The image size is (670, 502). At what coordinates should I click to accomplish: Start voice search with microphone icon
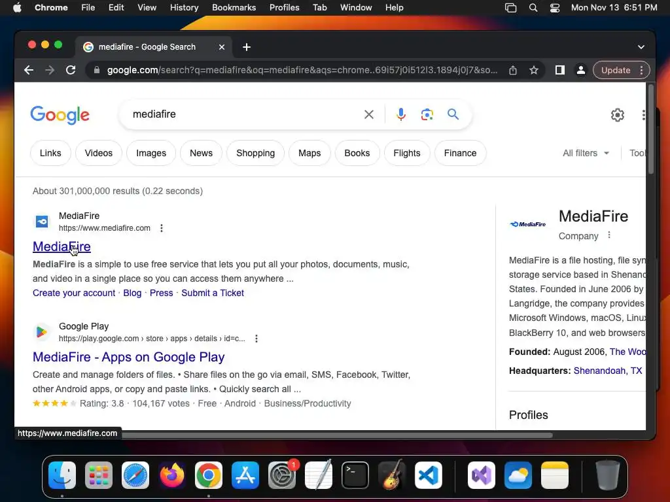point(401,114)
